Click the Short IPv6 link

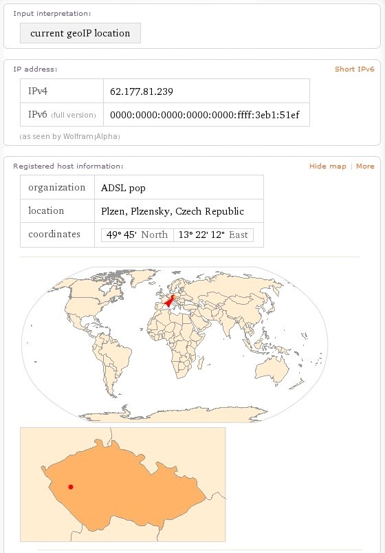click(354, 69)
